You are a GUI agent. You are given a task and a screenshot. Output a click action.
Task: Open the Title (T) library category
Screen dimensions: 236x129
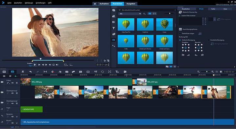click(114, 28)
